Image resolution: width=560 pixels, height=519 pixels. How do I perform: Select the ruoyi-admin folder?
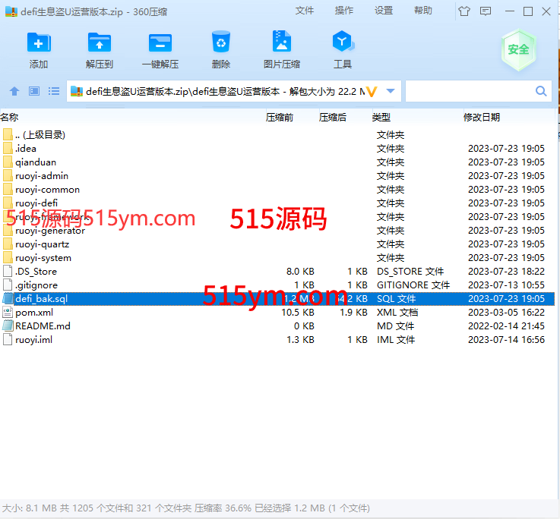[x=41, y=176]
